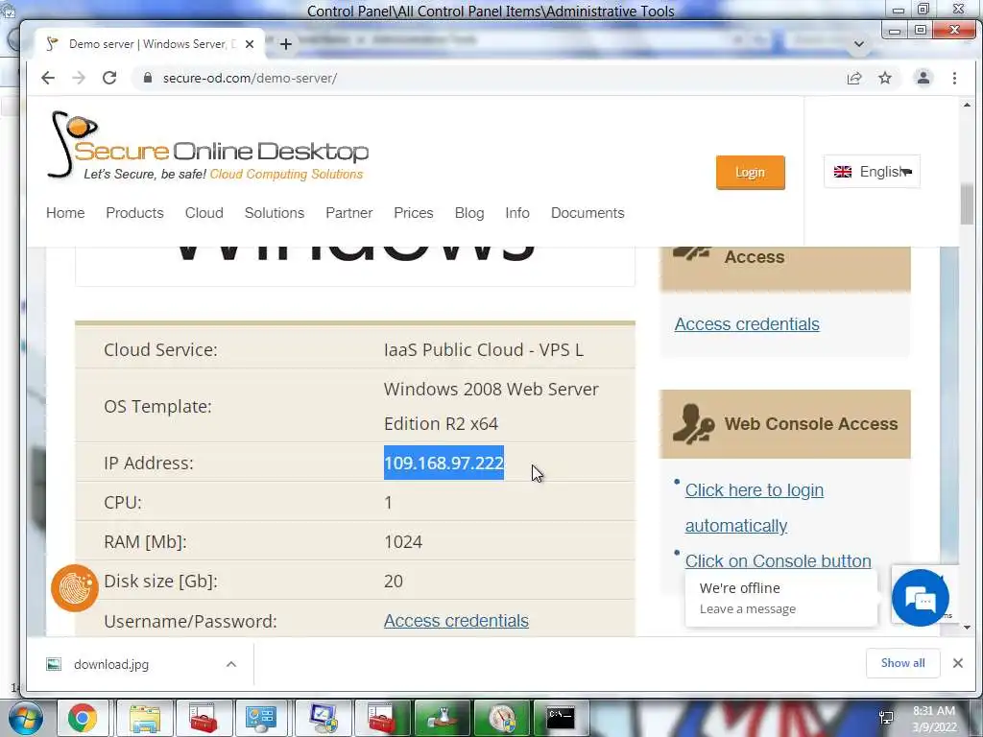Open green installer taskbar icon

(443, 718)
